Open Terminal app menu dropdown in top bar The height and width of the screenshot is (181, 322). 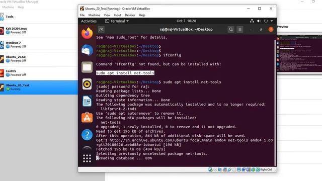[117, 21]
